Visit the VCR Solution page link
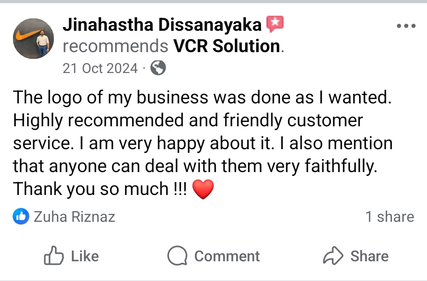 (227, 47)
